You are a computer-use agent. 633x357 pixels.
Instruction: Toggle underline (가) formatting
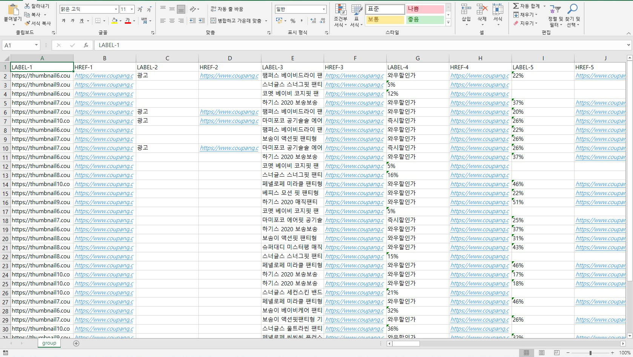81,21
